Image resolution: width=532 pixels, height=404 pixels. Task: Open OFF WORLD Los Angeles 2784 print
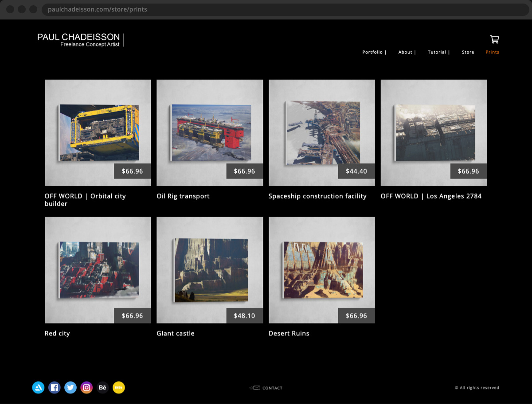(434, 132)
